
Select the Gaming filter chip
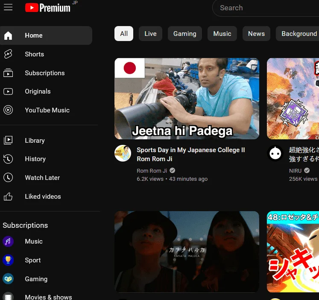(x=185, y=34)
